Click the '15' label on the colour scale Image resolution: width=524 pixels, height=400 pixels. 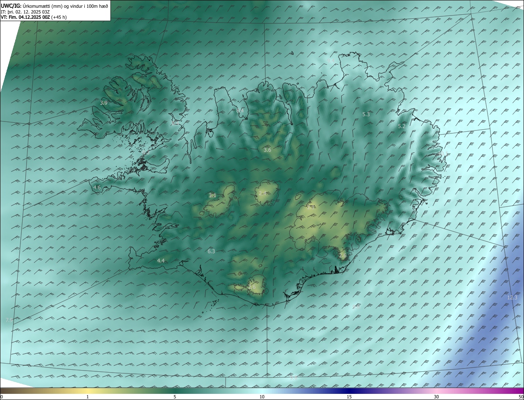(349, 397)
